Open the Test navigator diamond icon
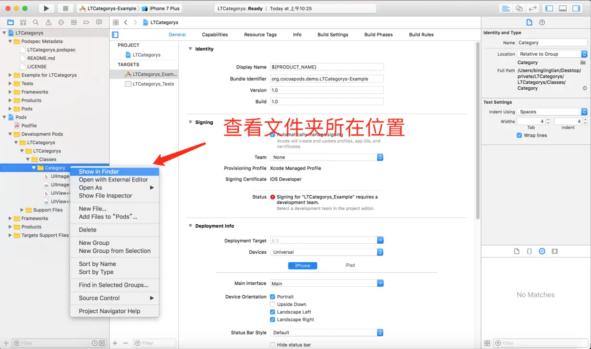Viewport: 591px width, 349px height. (61, 22)
